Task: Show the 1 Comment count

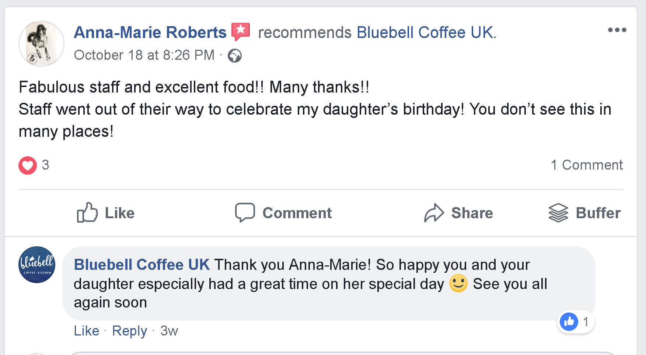Action: (x=587, y=165)
